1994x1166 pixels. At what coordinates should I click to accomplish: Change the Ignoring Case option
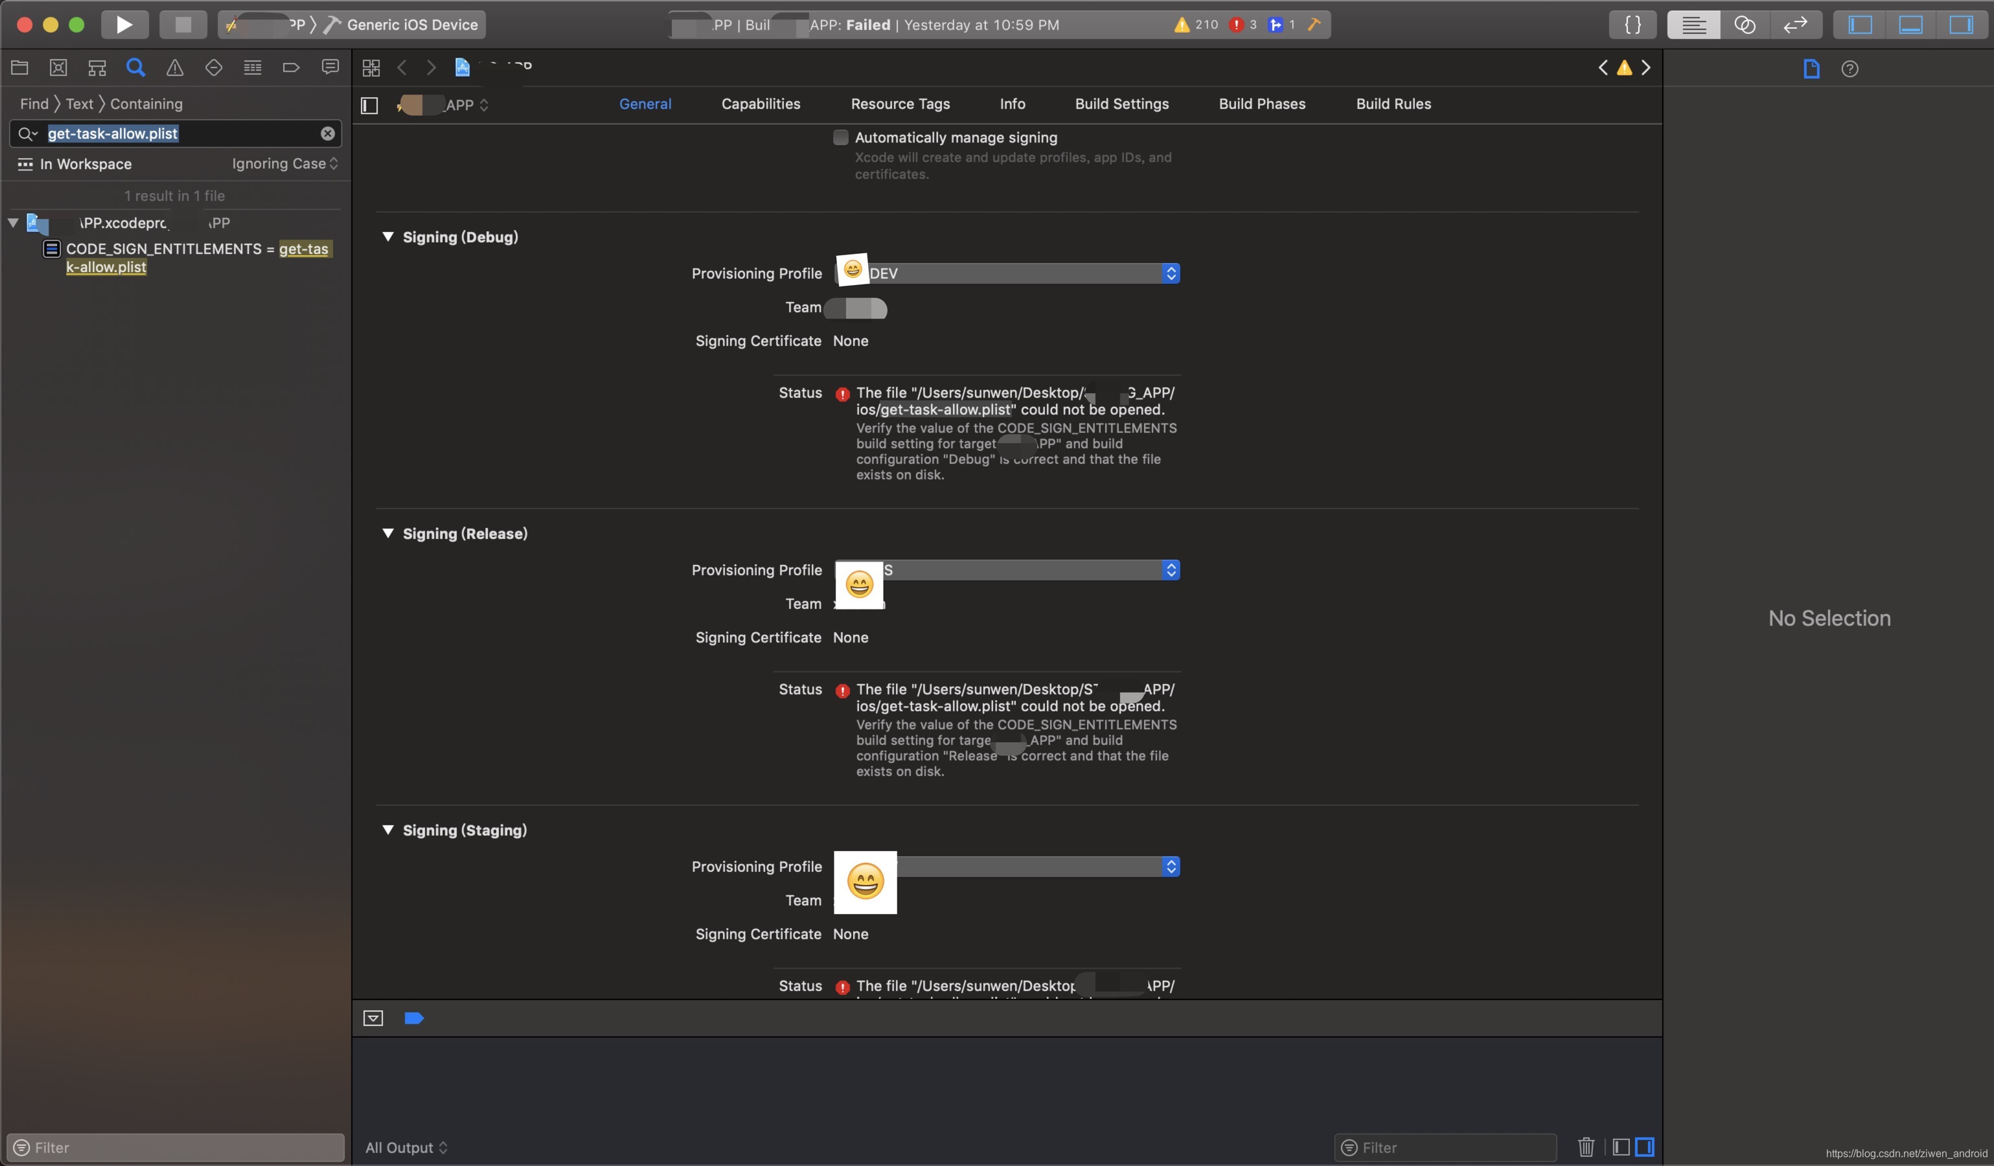point(285,164)
